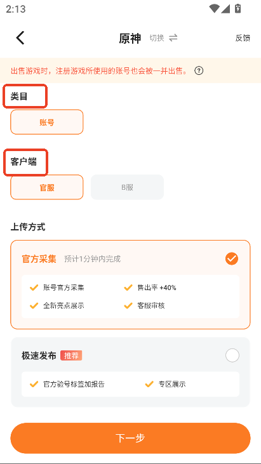Open the 切换 game switcher
The image size is (261, 464).
click(x=157, y=38)
